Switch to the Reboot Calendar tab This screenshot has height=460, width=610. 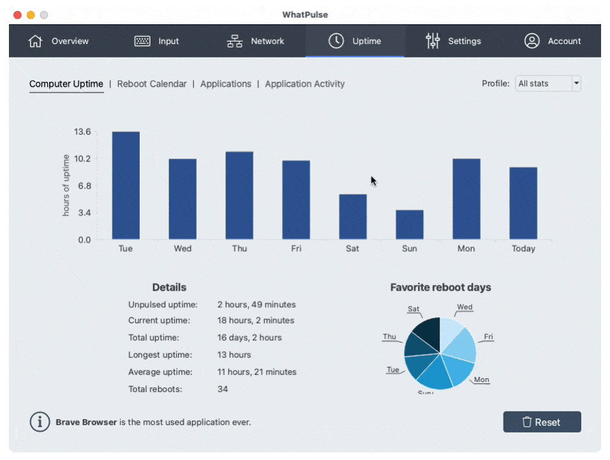[152, 84]
